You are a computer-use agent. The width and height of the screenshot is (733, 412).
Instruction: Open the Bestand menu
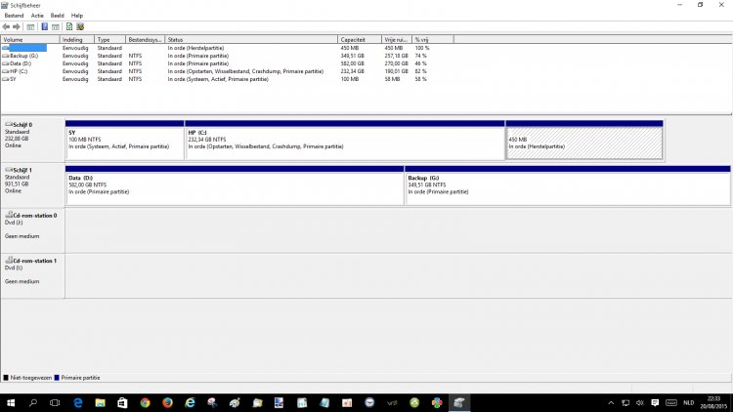point(14,16)
